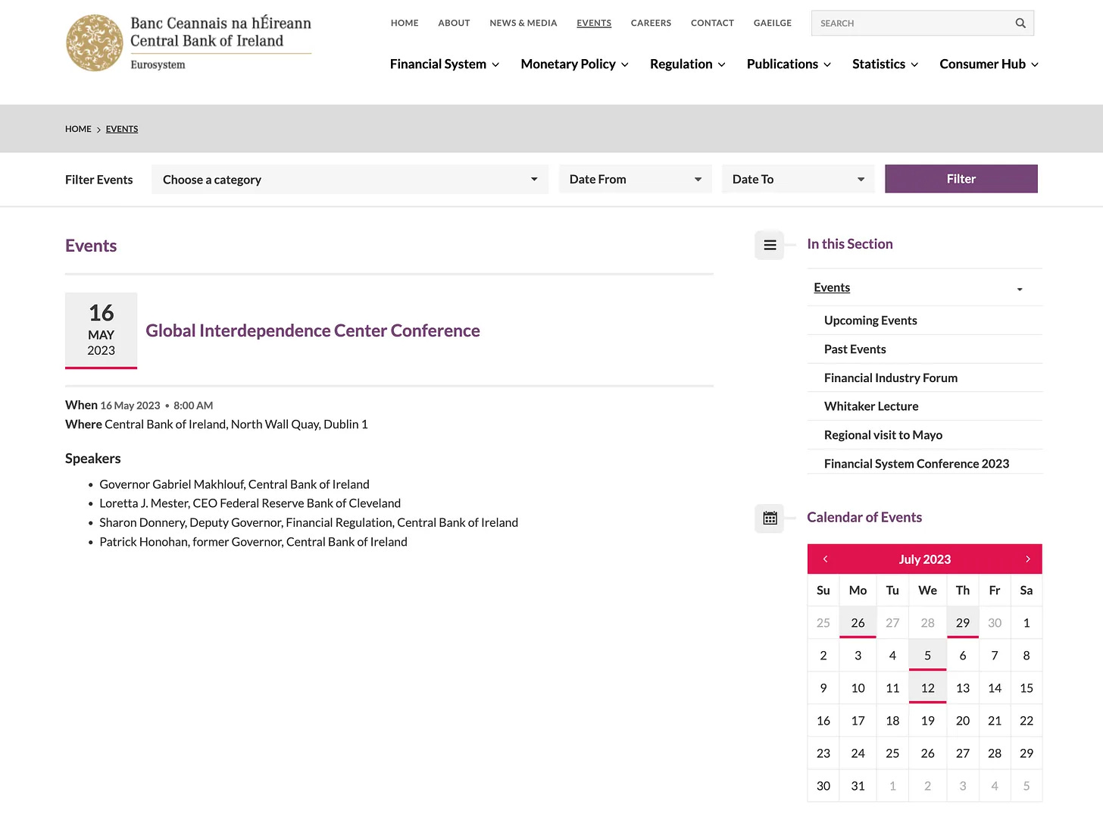This screenshot has width=1103, height=833.
Task: Open the CAREERS link
Action: [x=651, y=23]
